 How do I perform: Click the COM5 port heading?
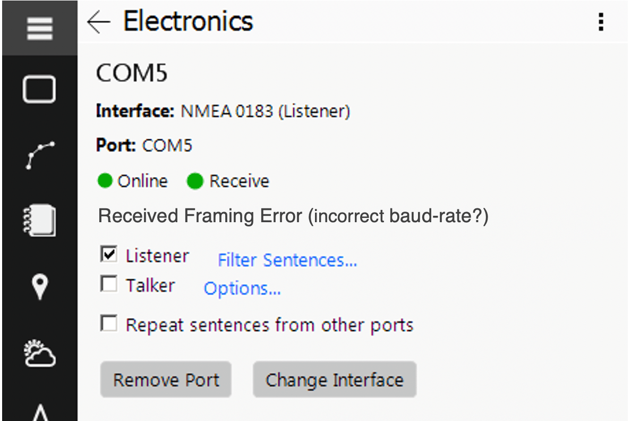click(x=132, y=73)
